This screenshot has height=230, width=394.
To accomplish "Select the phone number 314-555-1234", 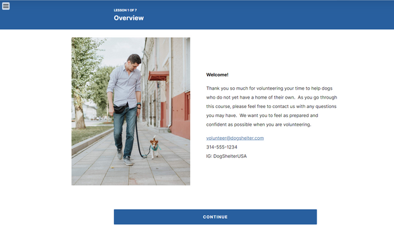I will (222, 147).
